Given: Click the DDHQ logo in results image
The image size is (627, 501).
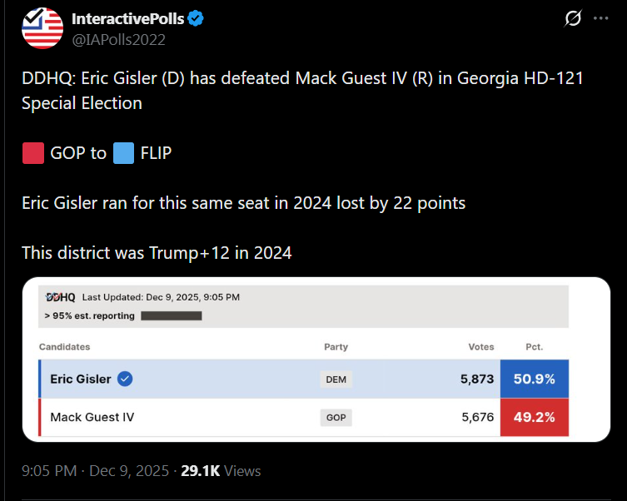Looking at the screenshot, I should point(60,297).
